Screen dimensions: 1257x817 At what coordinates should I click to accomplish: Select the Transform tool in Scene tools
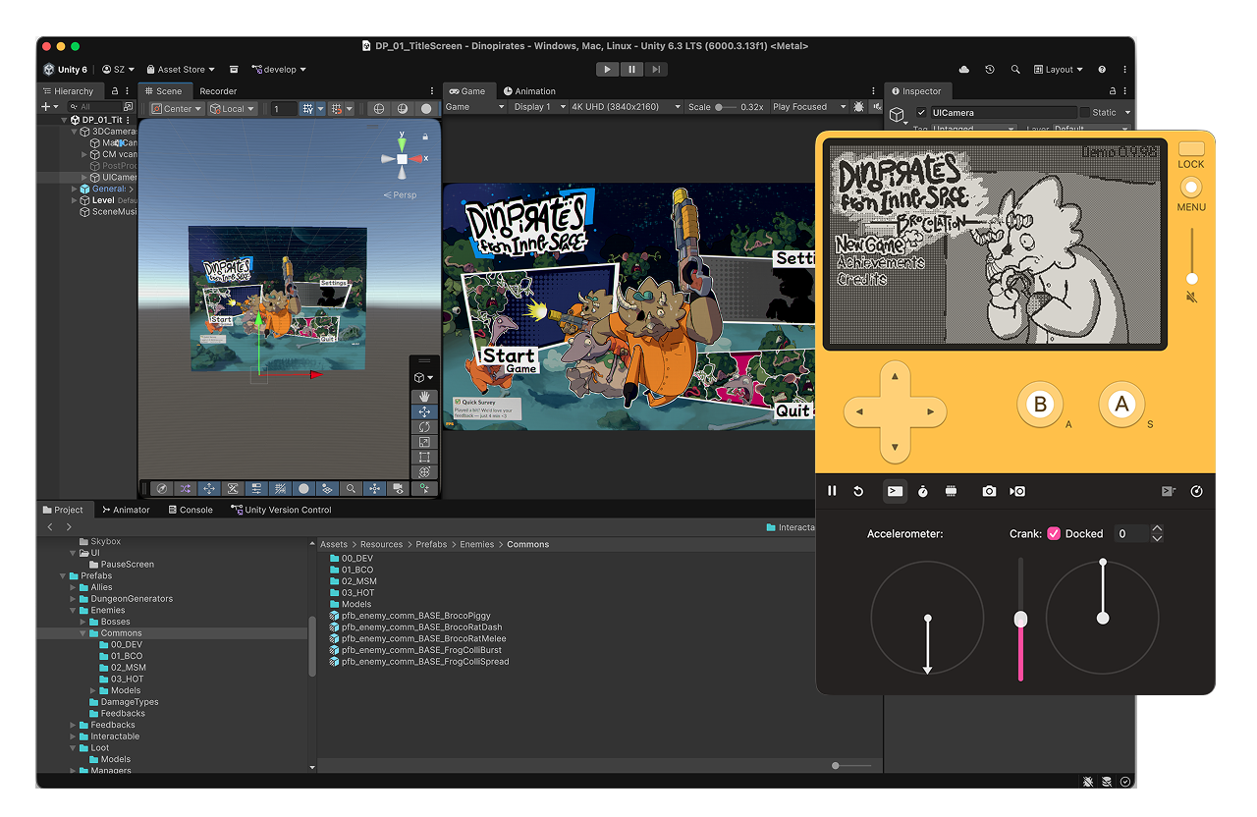coord(424,472)
